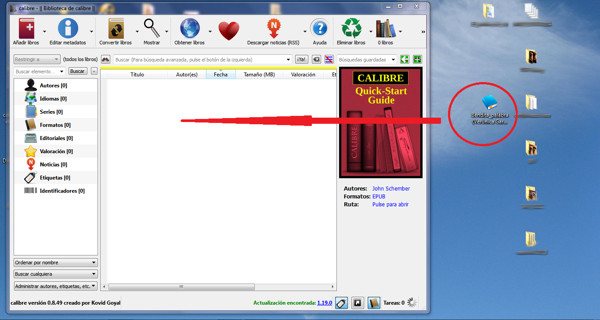Open Editar metadatos from the toolbar
Screen dimensions: 600x320
click(68, 29)
